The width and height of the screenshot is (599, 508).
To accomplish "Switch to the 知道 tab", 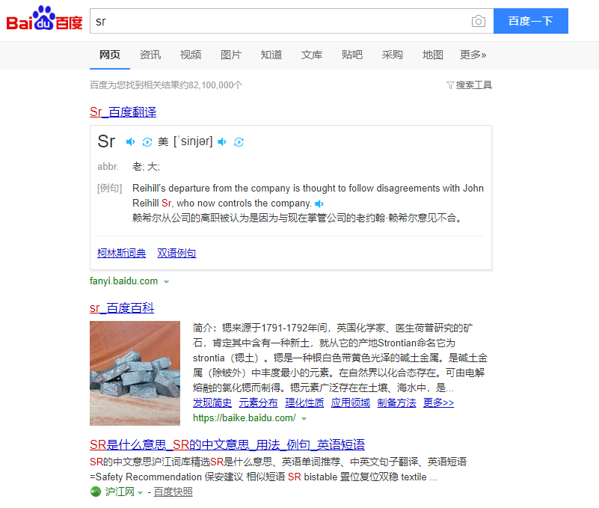I will click(x=271, y=55).
